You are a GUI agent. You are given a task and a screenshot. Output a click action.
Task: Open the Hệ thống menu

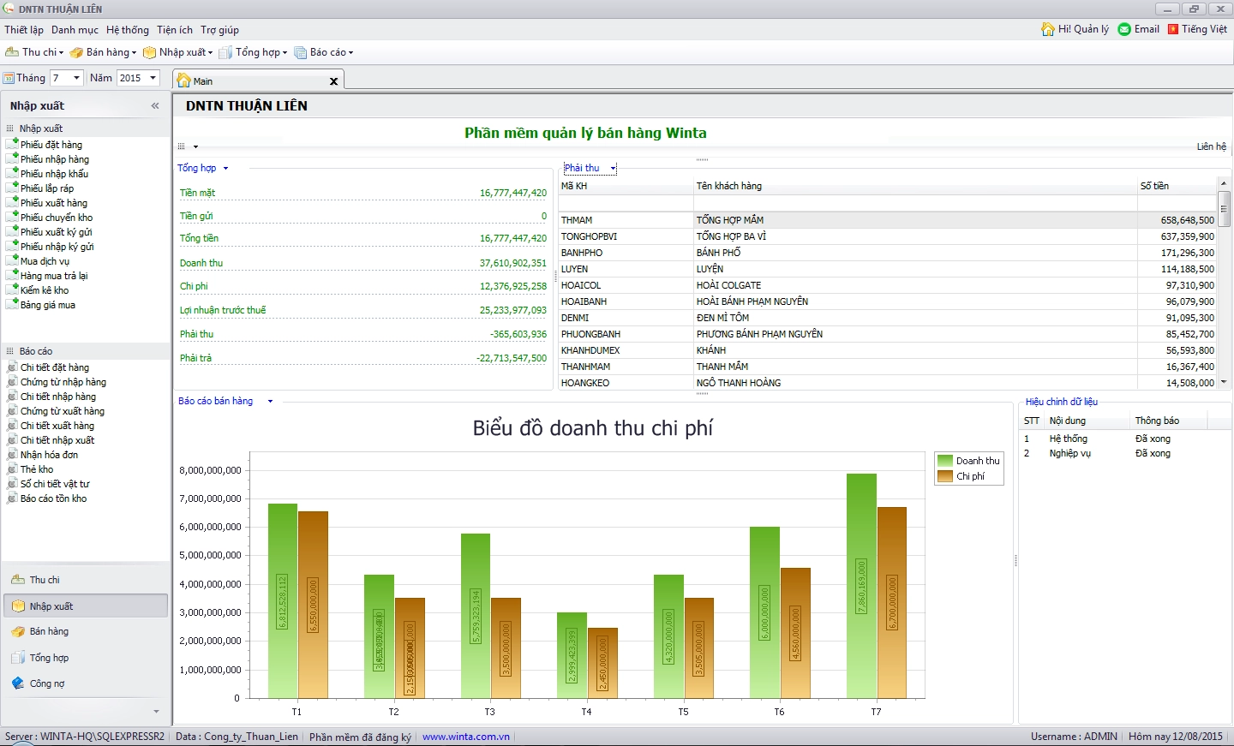[128, 30]
